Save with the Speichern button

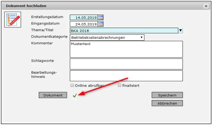(x=167, y=95)
